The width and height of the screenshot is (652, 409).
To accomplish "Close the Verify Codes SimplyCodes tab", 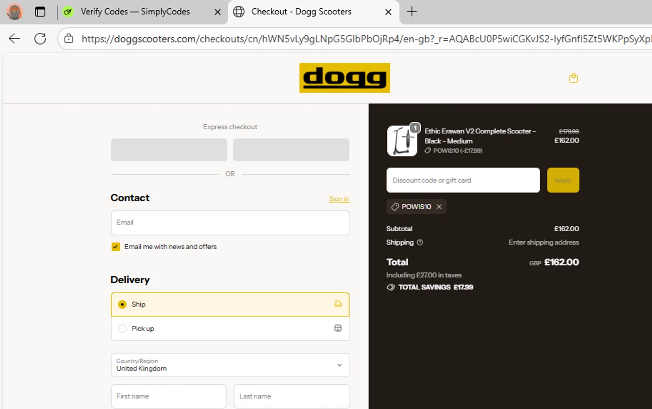I will (x=218, y=12).
